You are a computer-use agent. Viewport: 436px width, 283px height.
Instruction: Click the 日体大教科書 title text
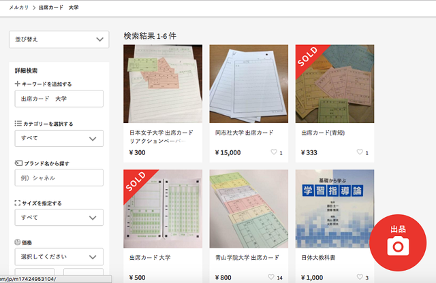coord(318,258)
